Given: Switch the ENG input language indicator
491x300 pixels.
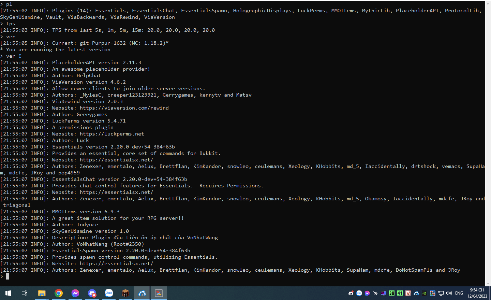Looking at the screenshot, I should [x=459, y=293].
